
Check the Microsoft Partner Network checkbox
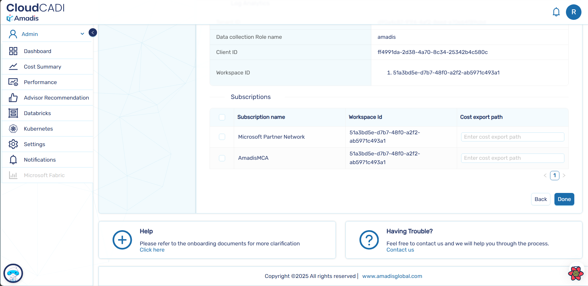tap(222, 137)
